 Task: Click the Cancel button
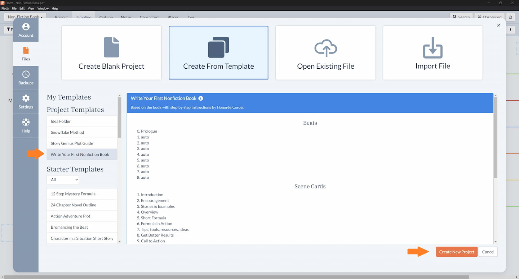(488, 252)
